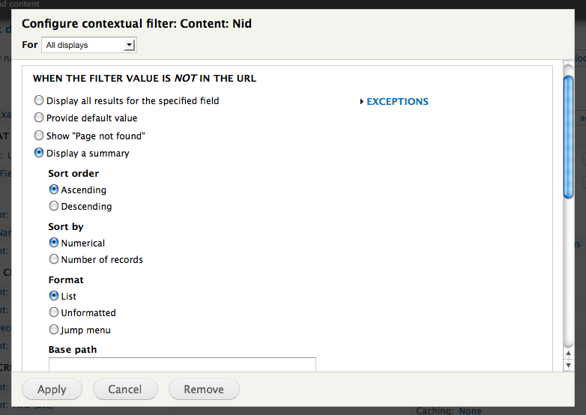Screen dimensions: 586x415
Task: Select Jump menu format
Action: (54, 330)
